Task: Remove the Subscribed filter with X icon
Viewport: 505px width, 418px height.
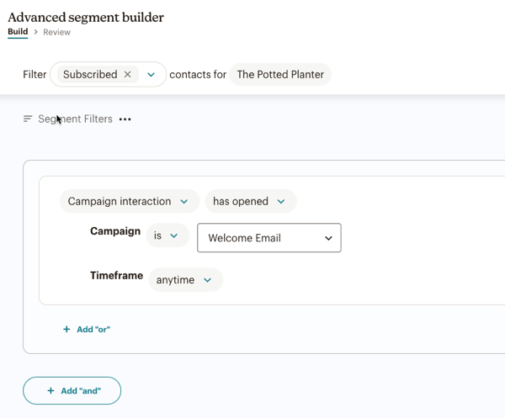Action: (x=128, y=74)
